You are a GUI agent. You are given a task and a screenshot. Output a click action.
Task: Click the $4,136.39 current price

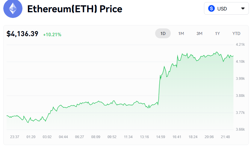pyautogui.click(x=22, y=34)
